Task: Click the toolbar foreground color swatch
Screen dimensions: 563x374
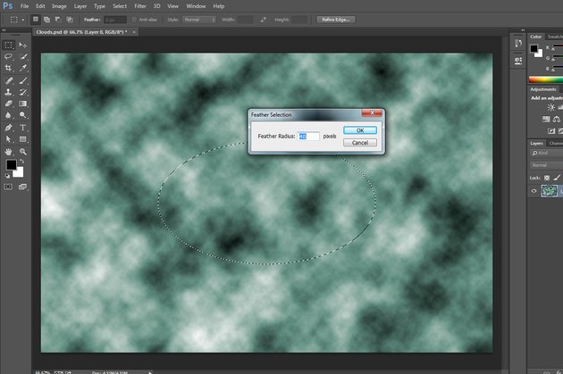Action: (x=11, y=165)
